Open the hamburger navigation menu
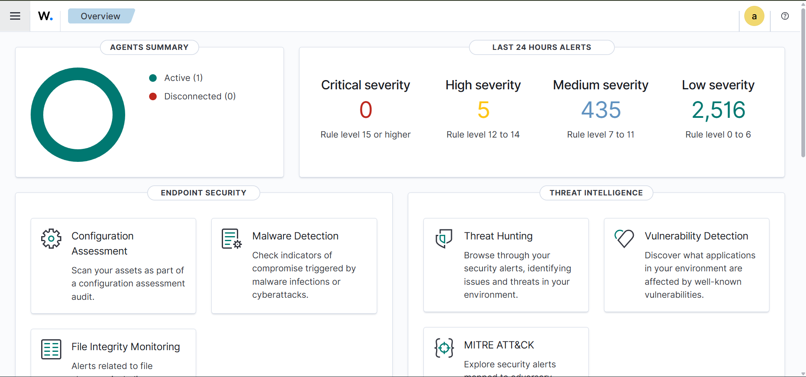This screenshot has width=806, height=377. click(15, 16)
